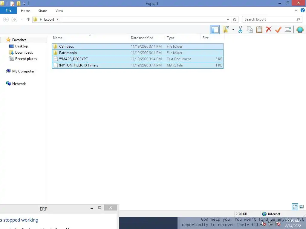Click the network tray icon
The image size is (306, 229).
tap(270, 224)
